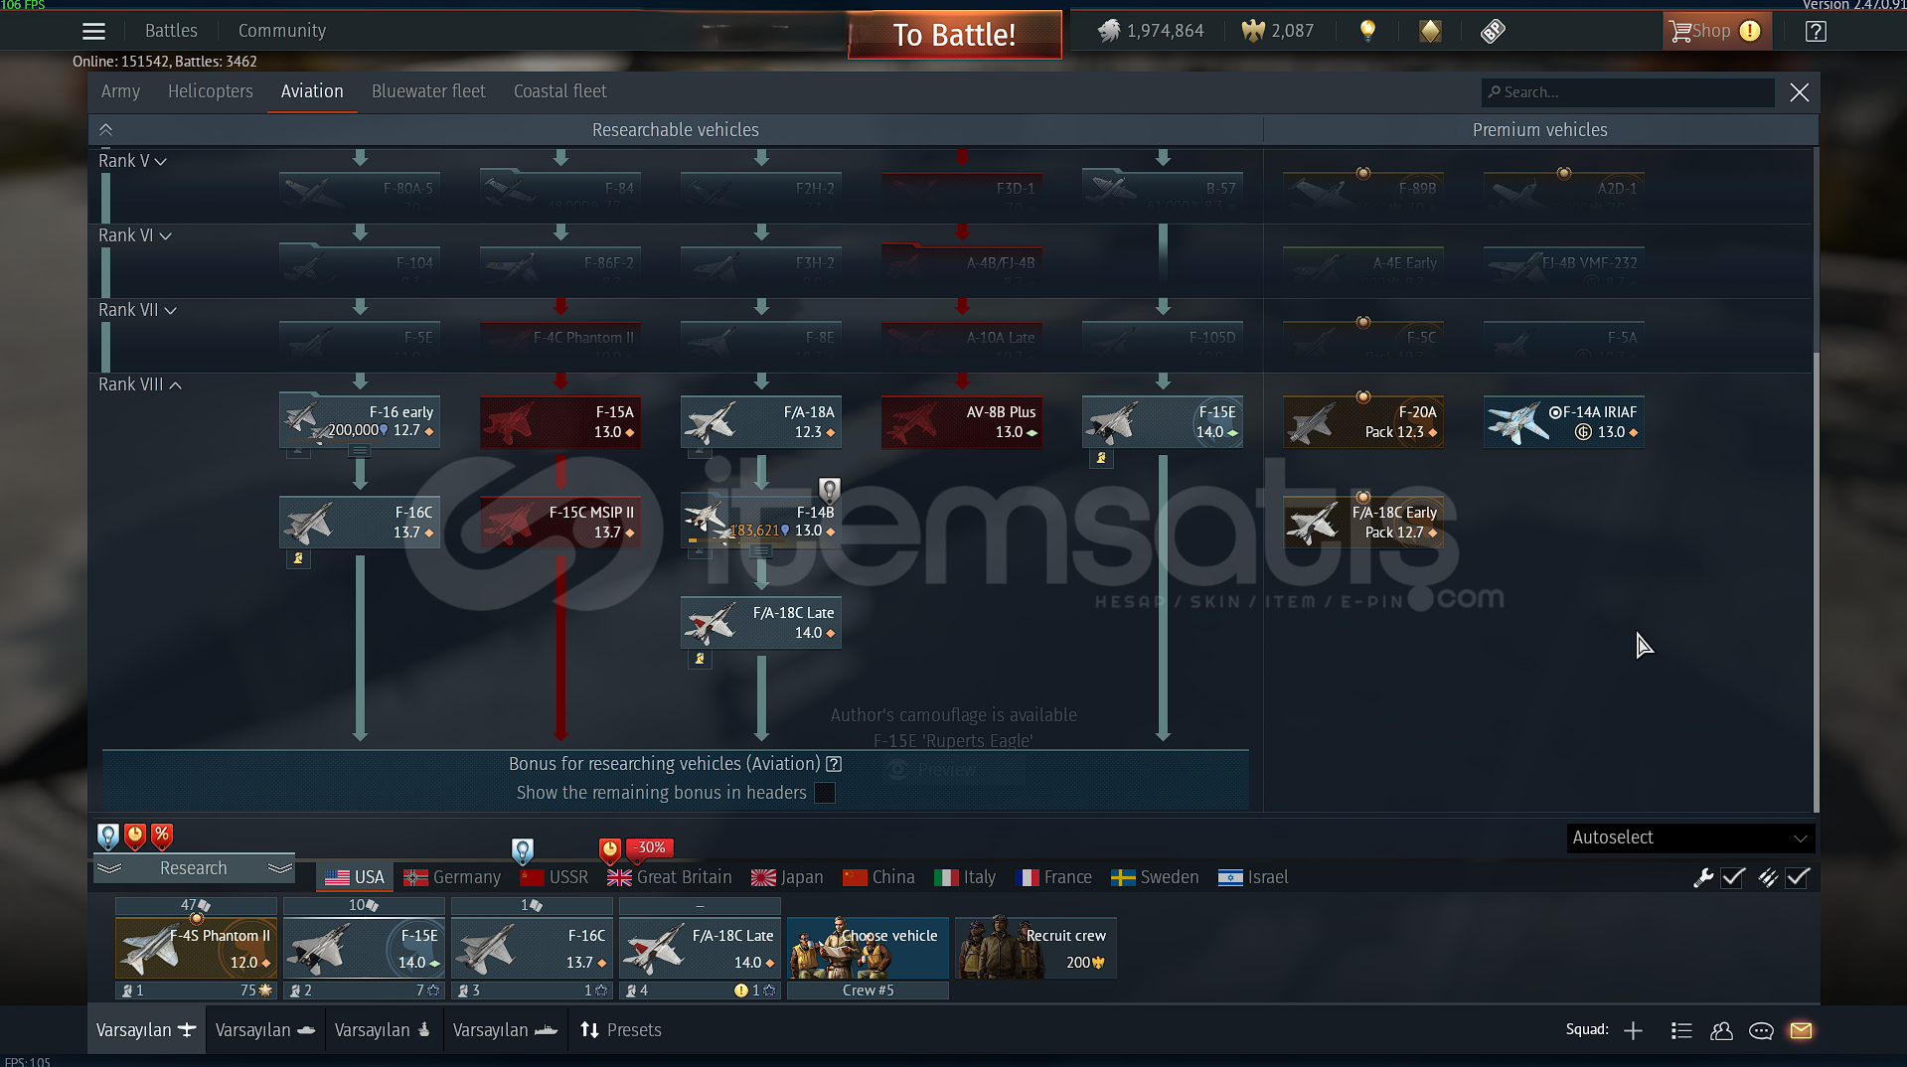The width and height of the screenshot is (1907, 1067).
Task: Open the hamburger main menu
Action: tap(93, 31)
